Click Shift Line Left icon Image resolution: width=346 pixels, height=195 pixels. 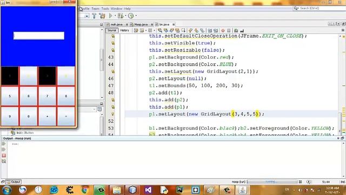[210, 30]
